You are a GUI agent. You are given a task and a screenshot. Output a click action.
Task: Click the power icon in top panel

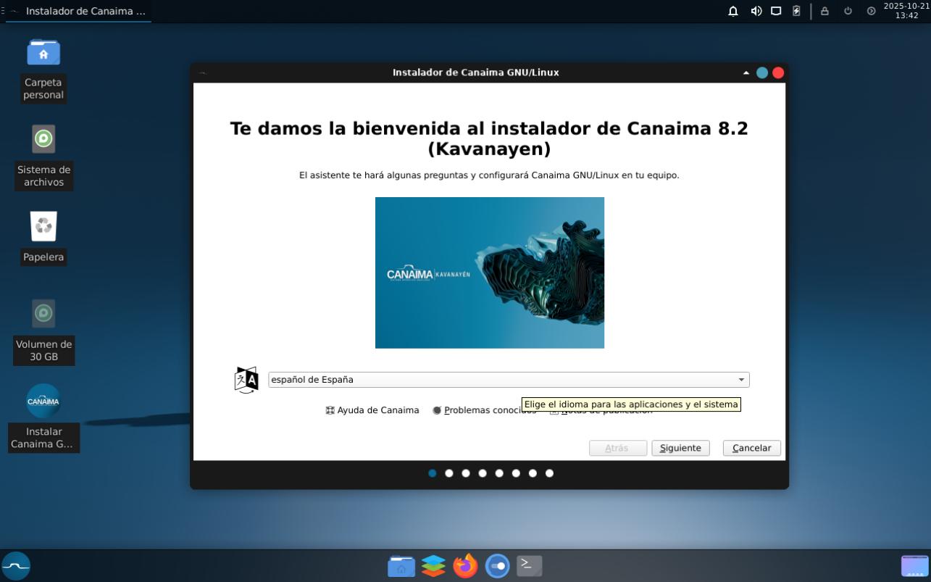tap(848, 11)
